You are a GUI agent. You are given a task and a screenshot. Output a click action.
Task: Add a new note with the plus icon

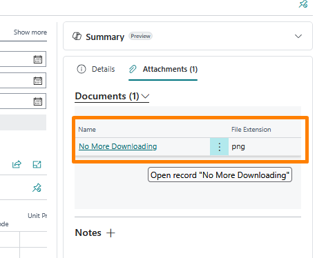[x=111, y=232]
